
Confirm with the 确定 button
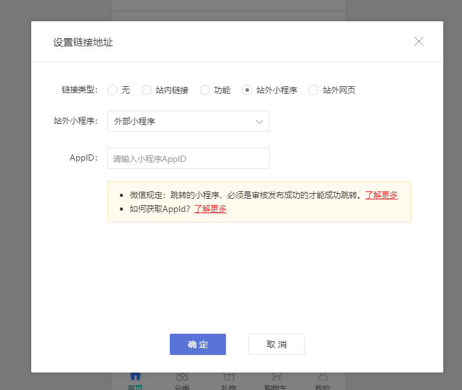pyautogui.click(x=198, y=344)
